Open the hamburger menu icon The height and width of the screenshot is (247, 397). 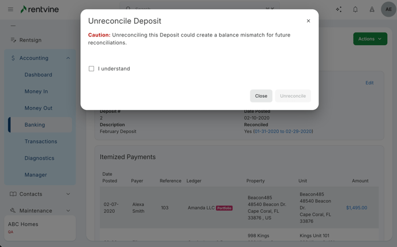point(10,9)
